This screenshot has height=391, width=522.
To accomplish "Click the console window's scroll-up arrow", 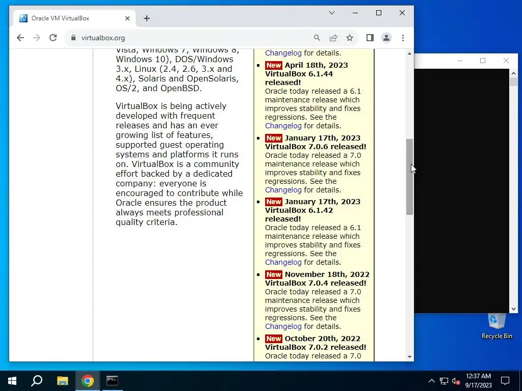I will pos(513,73).
